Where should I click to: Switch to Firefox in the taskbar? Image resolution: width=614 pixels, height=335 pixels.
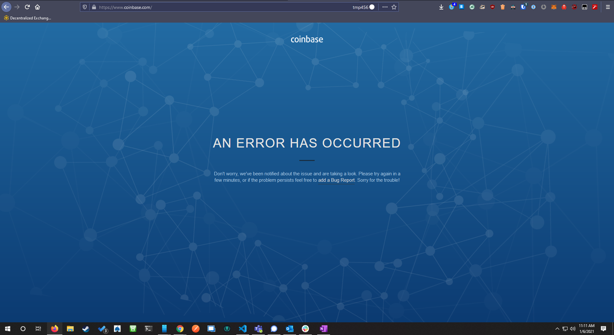54,329
